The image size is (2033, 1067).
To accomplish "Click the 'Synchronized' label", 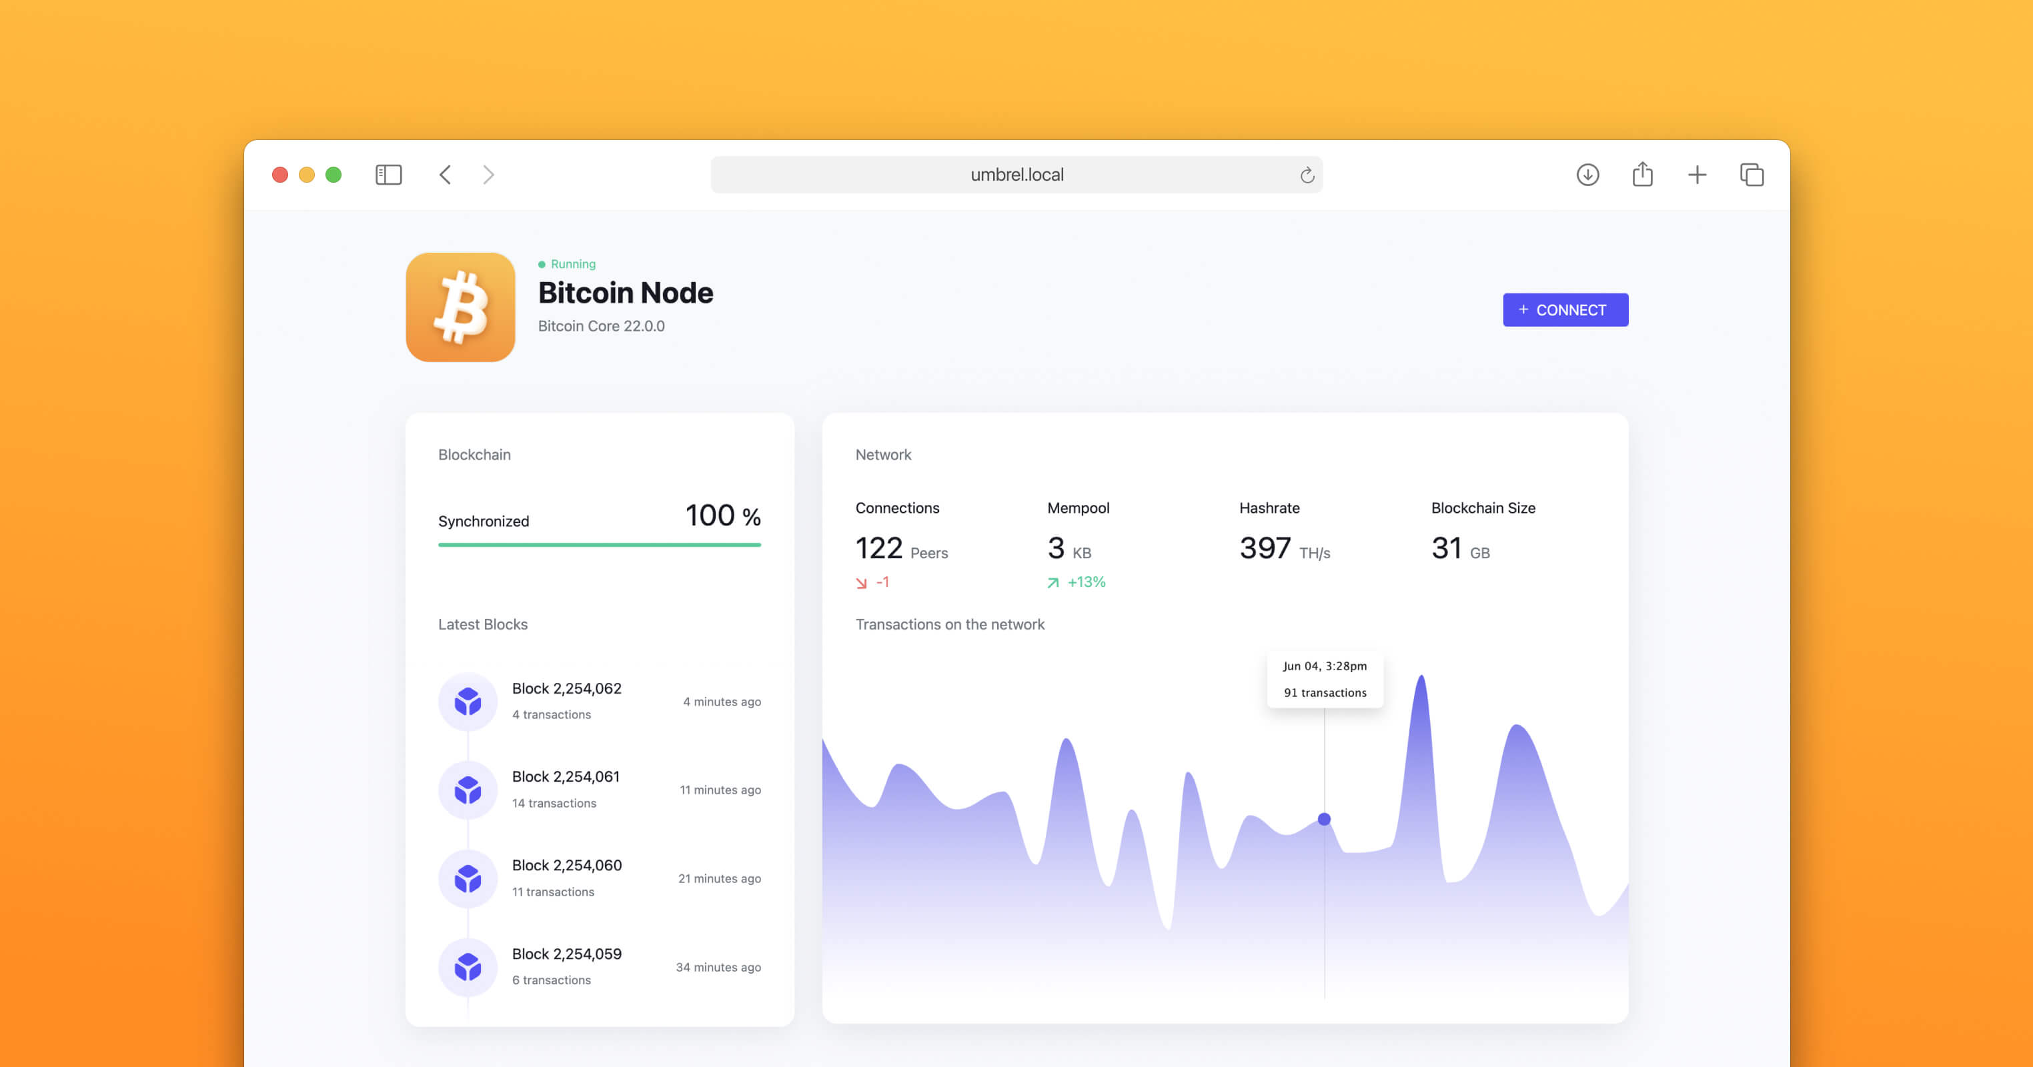I will click(483, 521).
